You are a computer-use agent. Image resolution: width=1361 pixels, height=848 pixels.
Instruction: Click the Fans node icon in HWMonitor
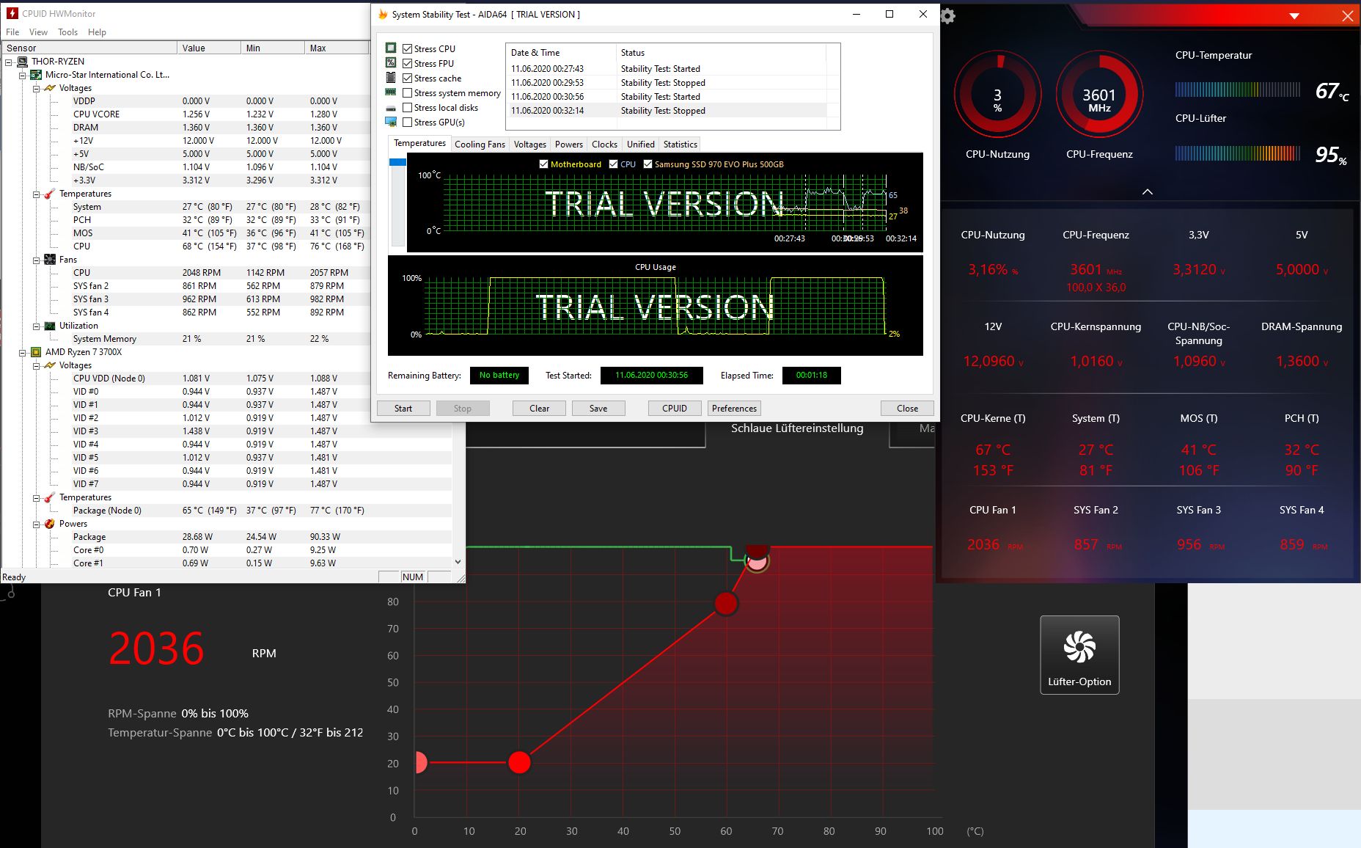click(50, 260)
